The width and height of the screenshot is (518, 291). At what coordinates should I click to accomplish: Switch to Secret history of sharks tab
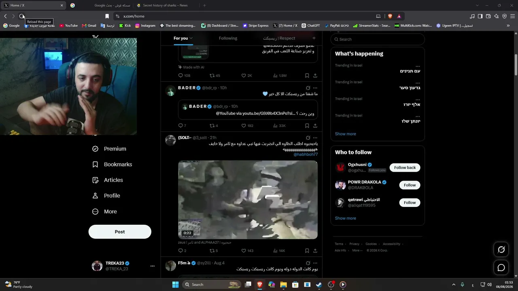click(166, 5)
